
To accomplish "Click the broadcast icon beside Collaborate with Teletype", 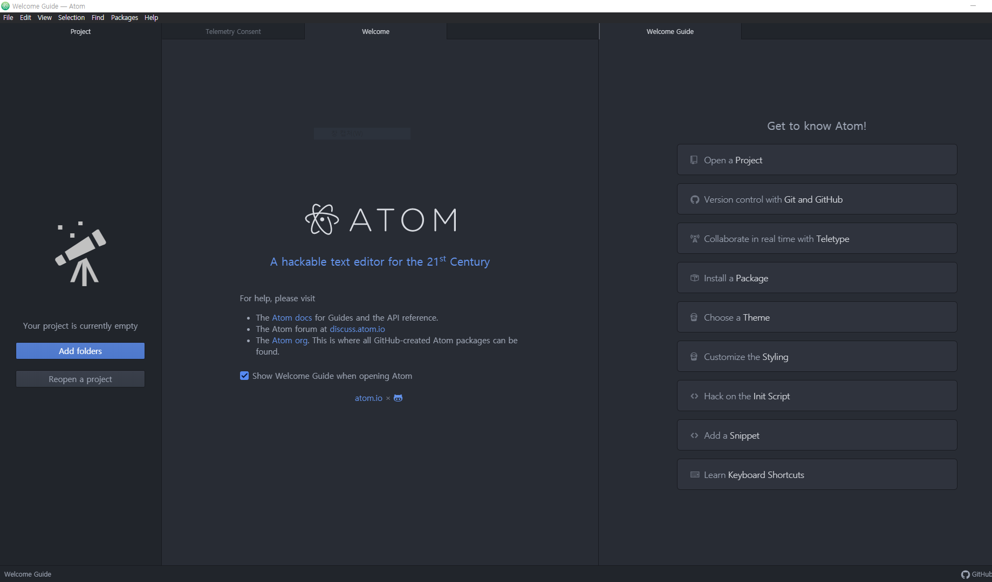I will (695, 239).
